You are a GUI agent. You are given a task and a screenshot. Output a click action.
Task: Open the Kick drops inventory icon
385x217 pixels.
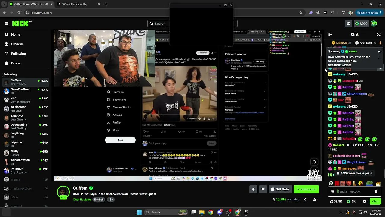click(x=348, y=24)
